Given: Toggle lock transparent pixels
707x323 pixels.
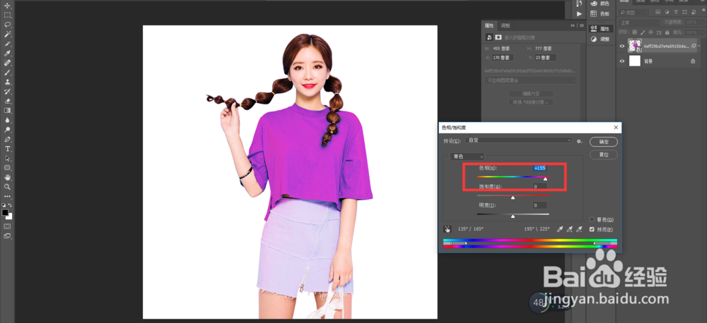Looking at the screenshot, I should click(634, 32).
